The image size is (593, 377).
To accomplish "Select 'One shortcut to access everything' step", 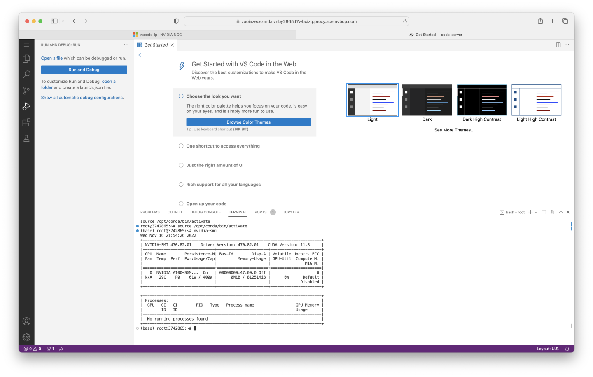I will [223, 146].
